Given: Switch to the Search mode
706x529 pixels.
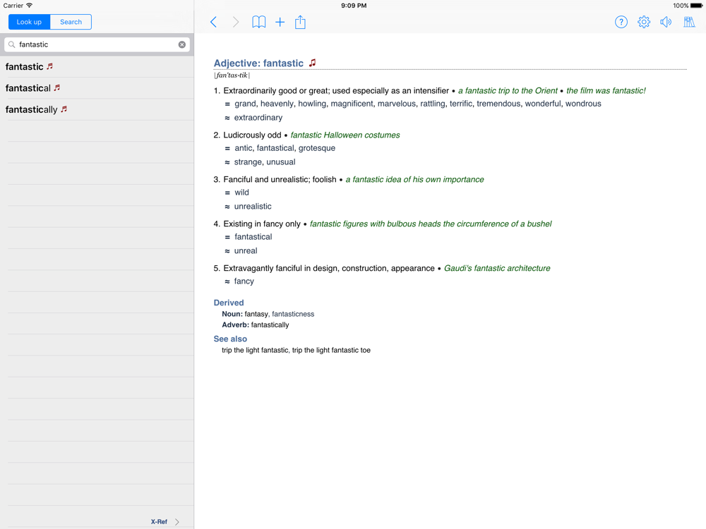Looking at the screenshot, I should [x=71, y=22].
